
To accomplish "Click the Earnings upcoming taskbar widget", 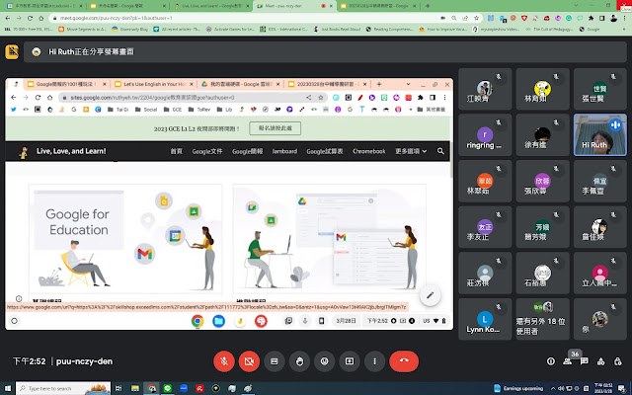I will click(518, 388).
